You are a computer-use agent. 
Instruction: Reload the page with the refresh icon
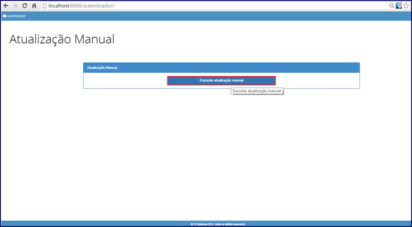[25, 6]
